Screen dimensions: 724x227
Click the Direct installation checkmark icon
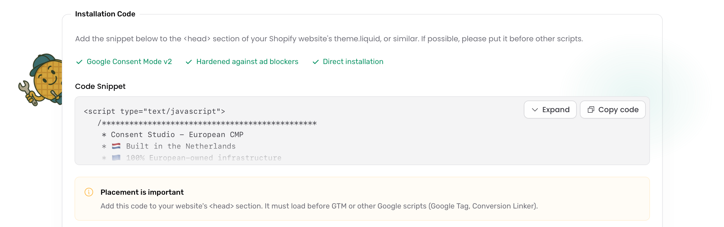tap(316, 62)
